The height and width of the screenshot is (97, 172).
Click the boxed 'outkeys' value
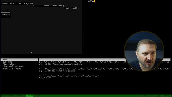click(x=6, y=15)
